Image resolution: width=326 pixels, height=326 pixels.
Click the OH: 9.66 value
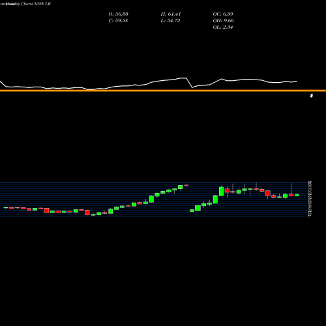tap(223, 21)
